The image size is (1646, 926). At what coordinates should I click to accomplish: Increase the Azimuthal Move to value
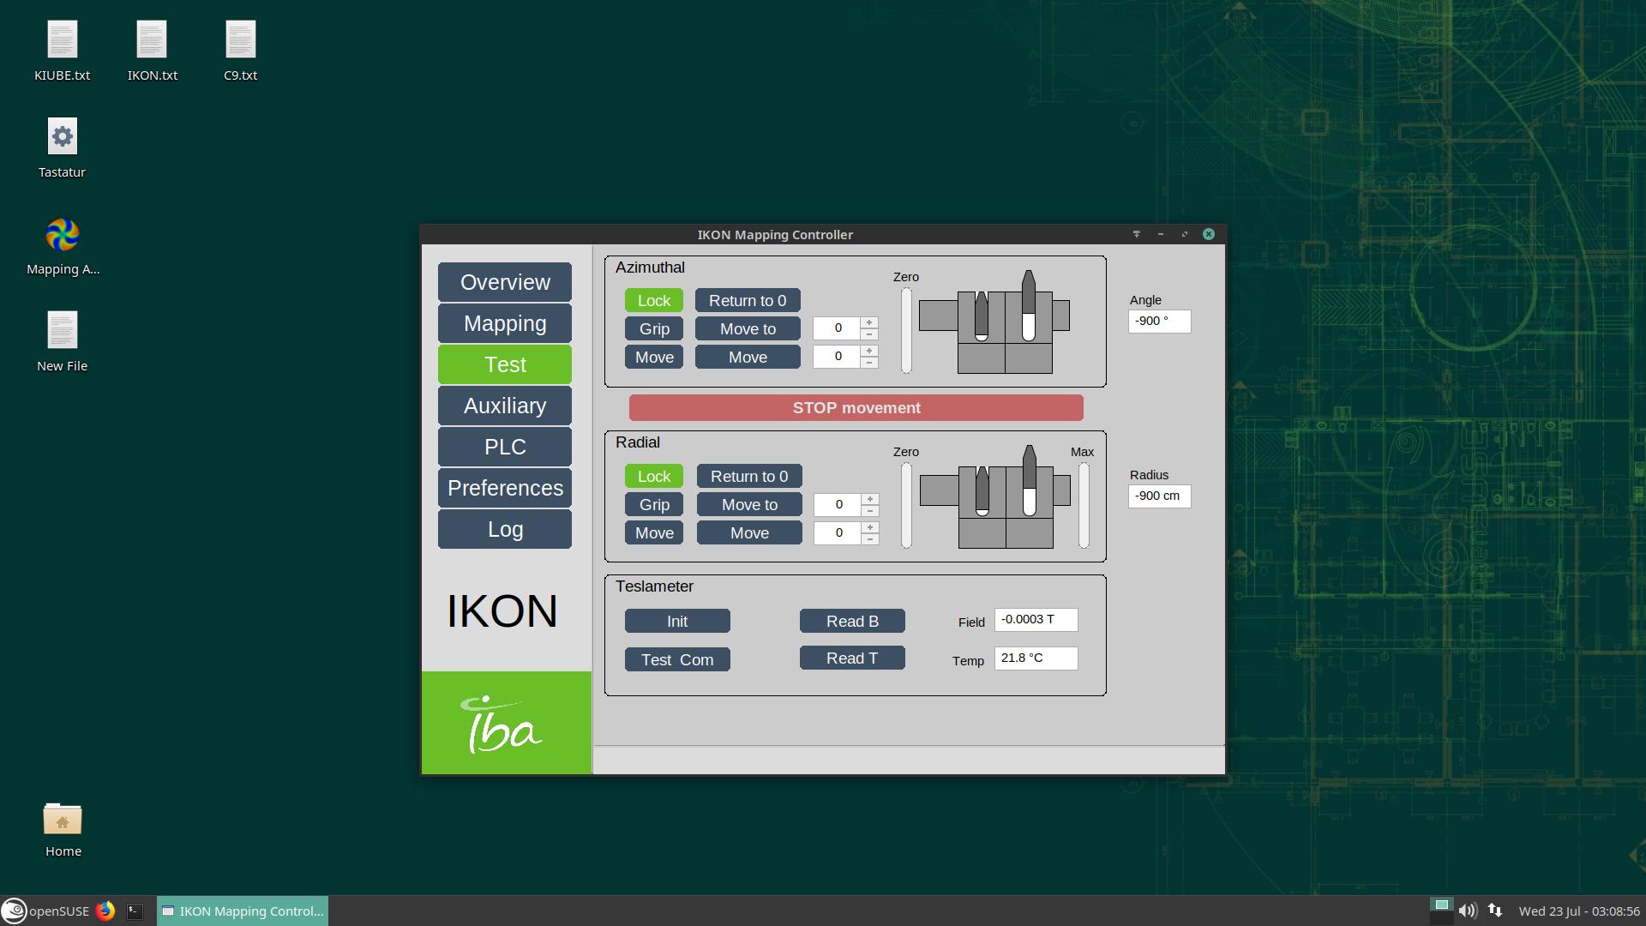pyautogui.click(x=869, y=322)
